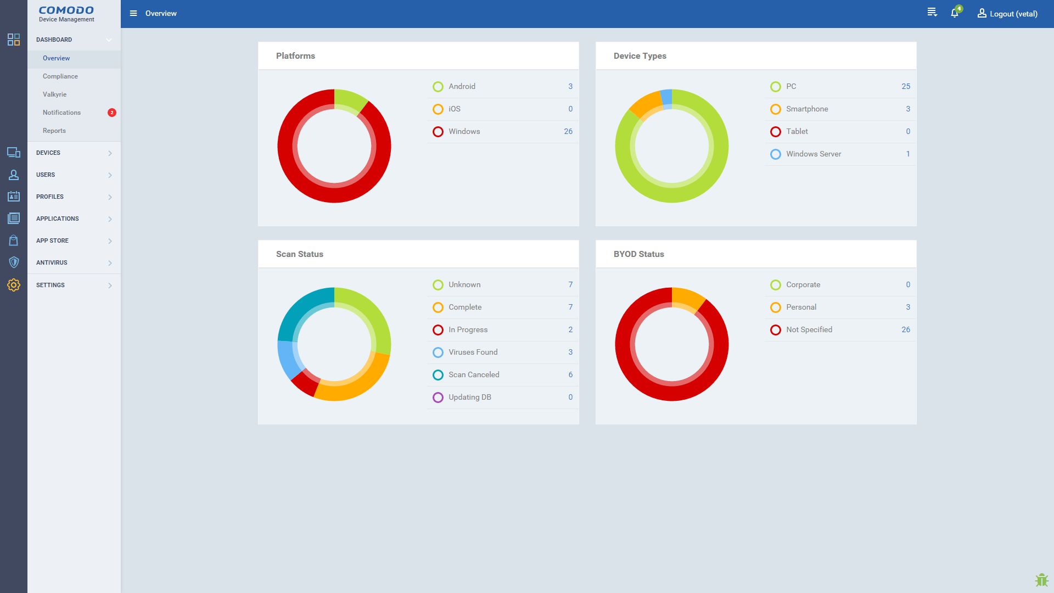The width and height of the screenshot is (1054, 593).
Task: Open the Applications icon in the sidebar
Action: click(13, 219)
